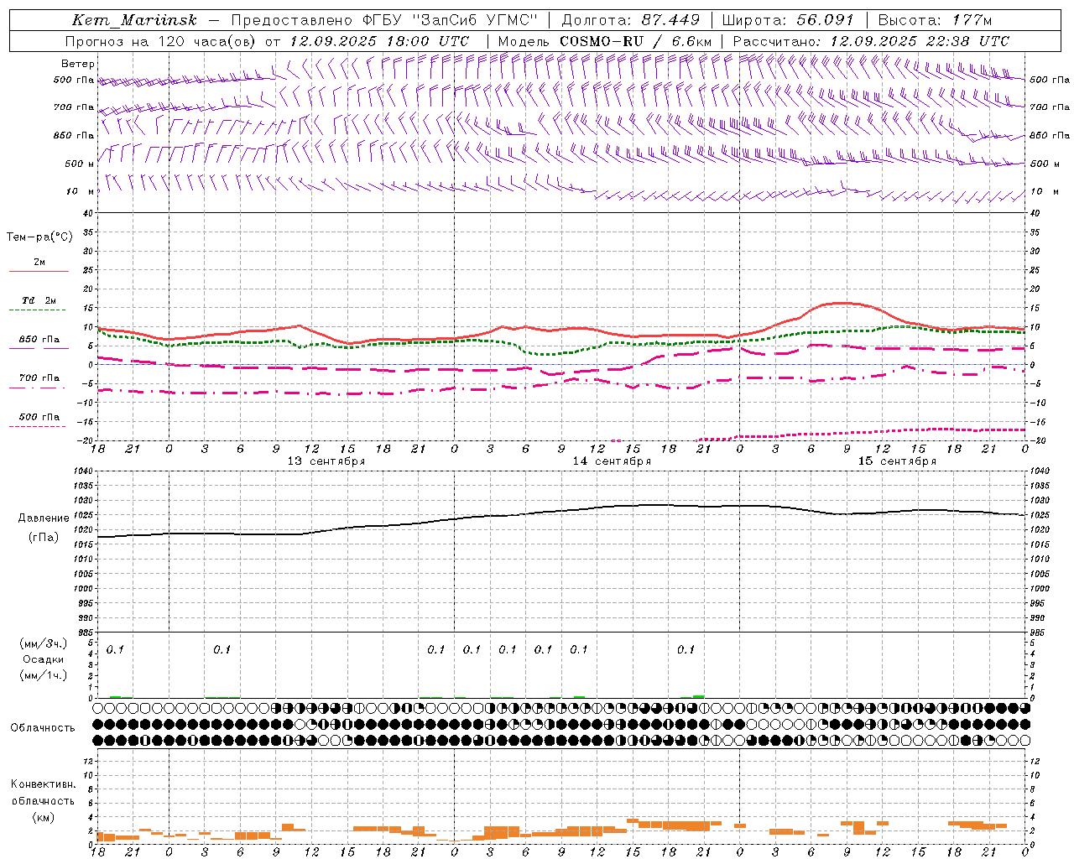Click the Конвективн. convective cloud label
Viewport: 1074px width, 859px height.
pos(43,784)
